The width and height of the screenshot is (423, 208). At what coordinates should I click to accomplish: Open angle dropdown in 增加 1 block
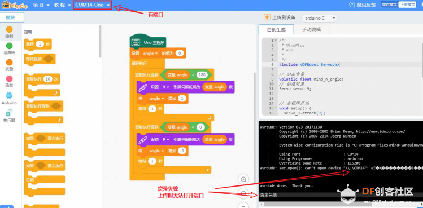(157, 99)
